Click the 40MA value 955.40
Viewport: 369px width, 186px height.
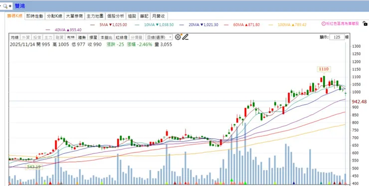75,30
